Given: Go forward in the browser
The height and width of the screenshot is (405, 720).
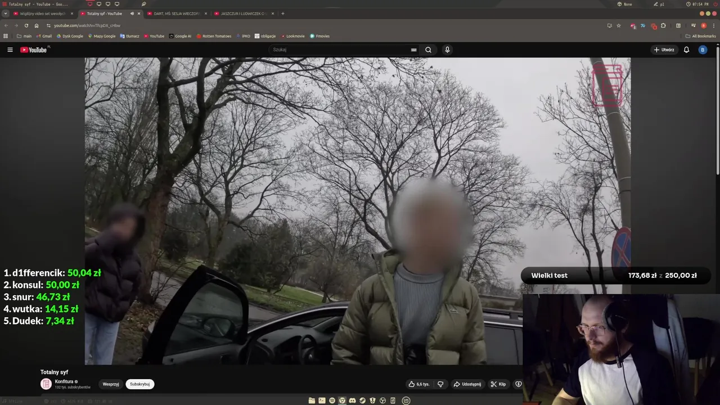Looking at the screenshot, I should [x=16, y=25].
